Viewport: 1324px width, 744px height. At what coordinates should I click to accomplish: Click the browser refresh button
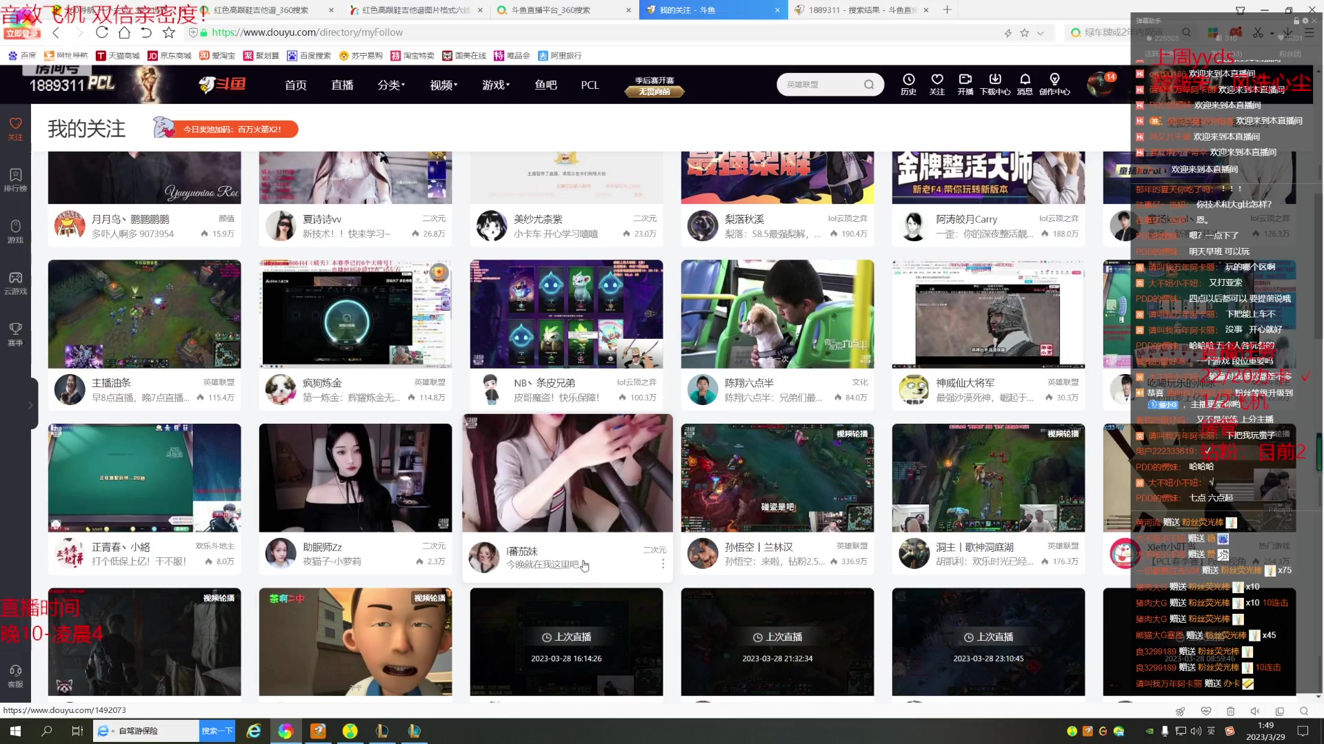(102, 32)
